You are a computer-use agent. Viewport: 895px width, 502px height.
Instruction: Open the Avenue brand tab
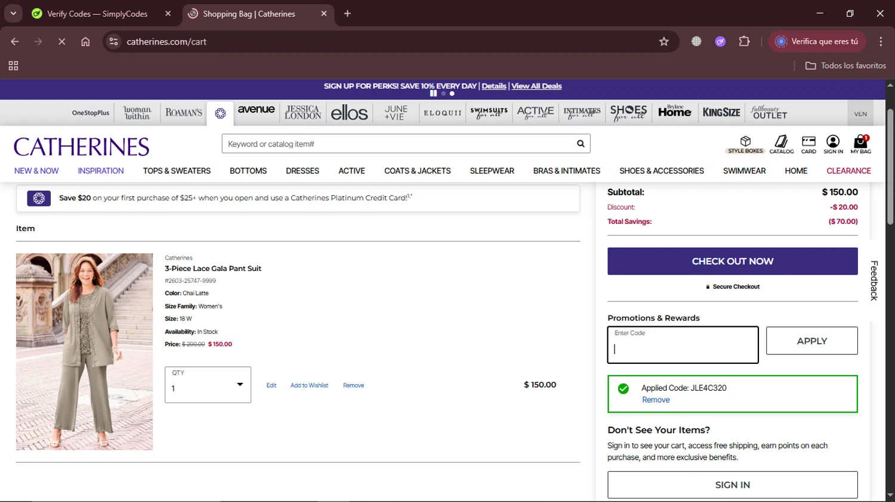[x=257, y=110]
